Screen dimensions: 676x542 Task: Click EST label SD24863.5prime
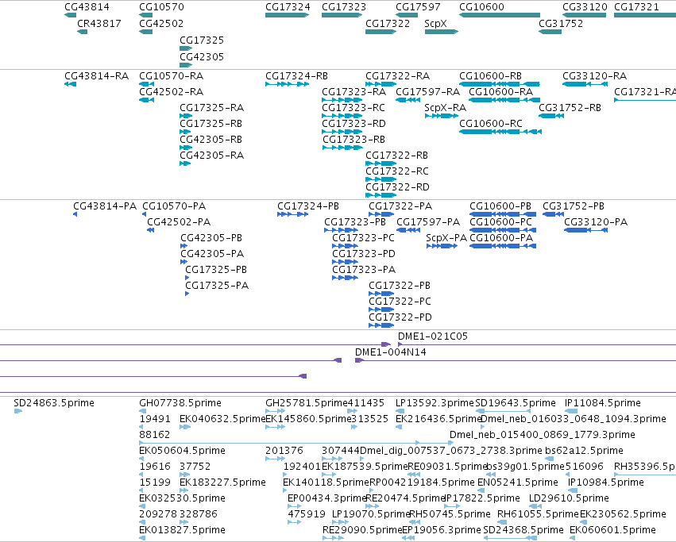pyautogui.click(x=54, y=403)
